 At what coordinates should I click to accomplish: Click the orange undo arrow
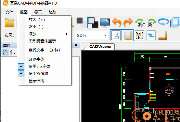(x=117, y=23)
